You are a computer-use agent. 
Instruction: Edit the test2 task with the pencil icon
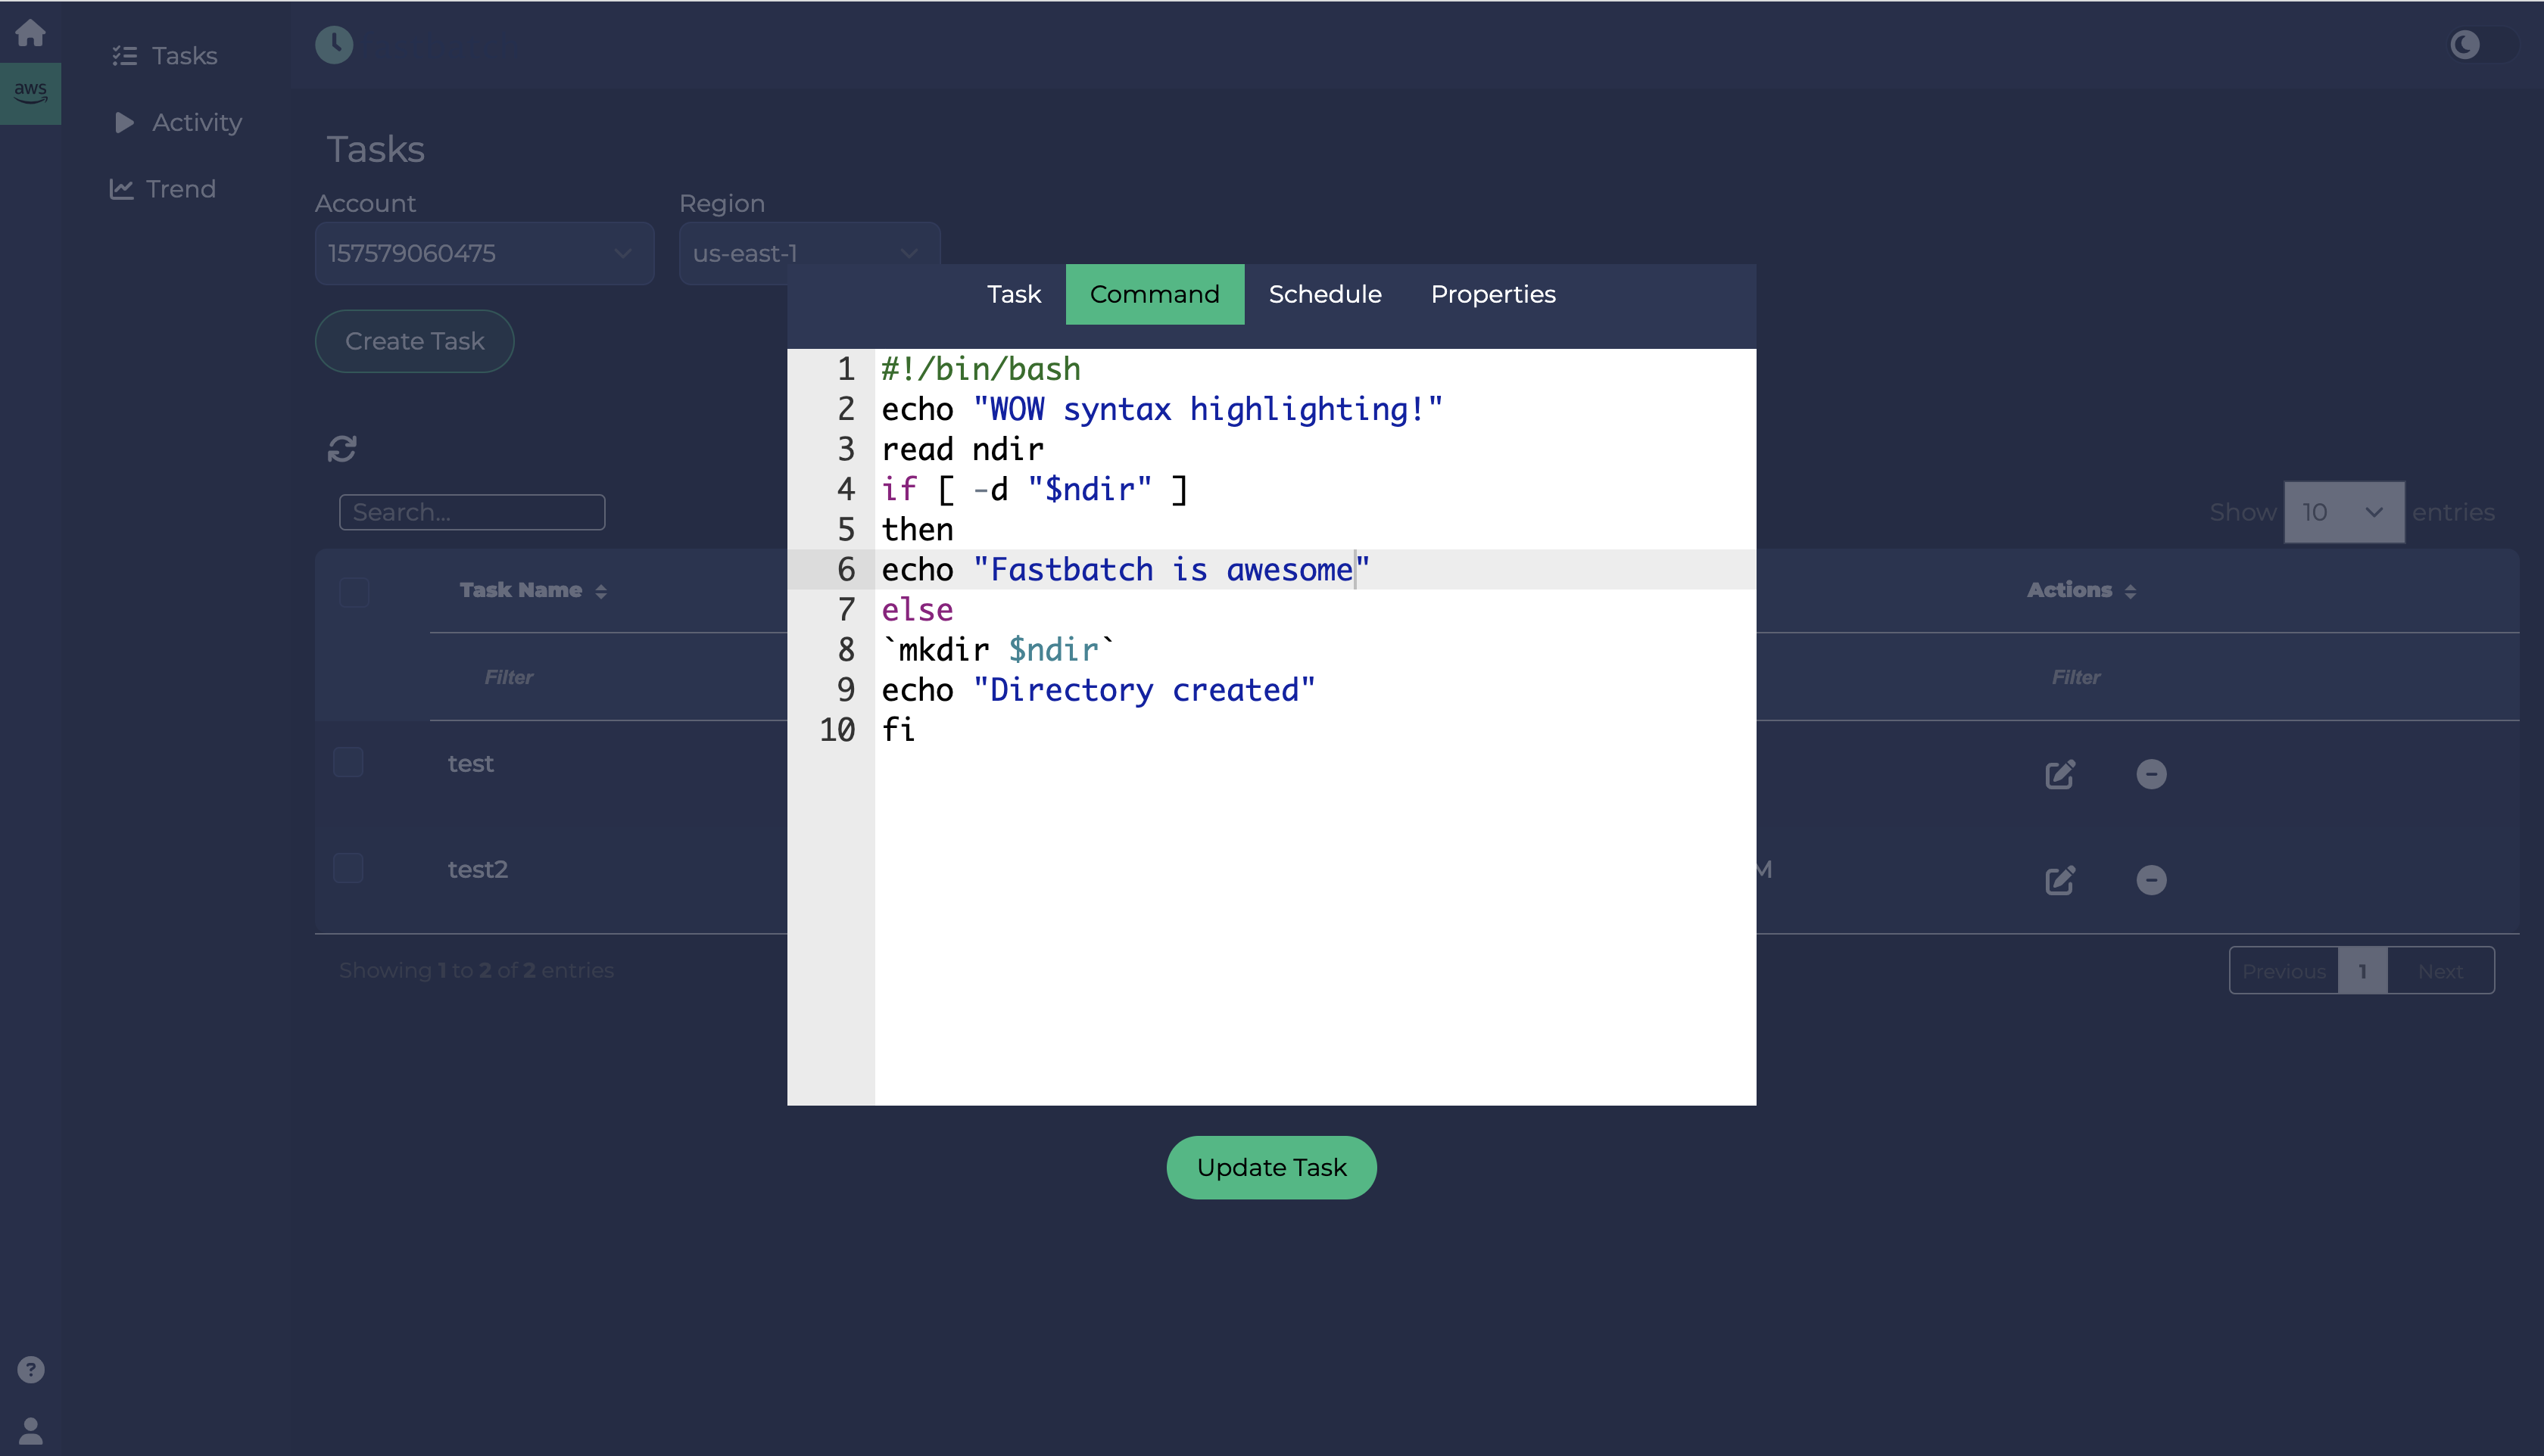pyautogui.click(x=2060, y=880)
